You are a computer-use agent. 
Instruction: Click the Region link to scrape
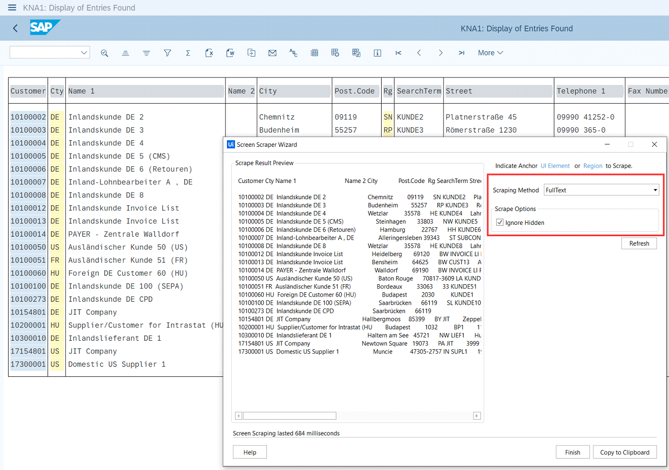[x=592, y=166]
